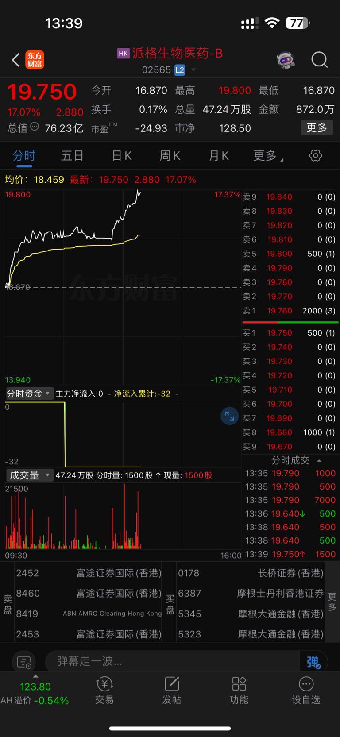Tap the buyer broker 5323 row
Image resolution: width=340 pixels, height=737 pixels.
point(251,634)
